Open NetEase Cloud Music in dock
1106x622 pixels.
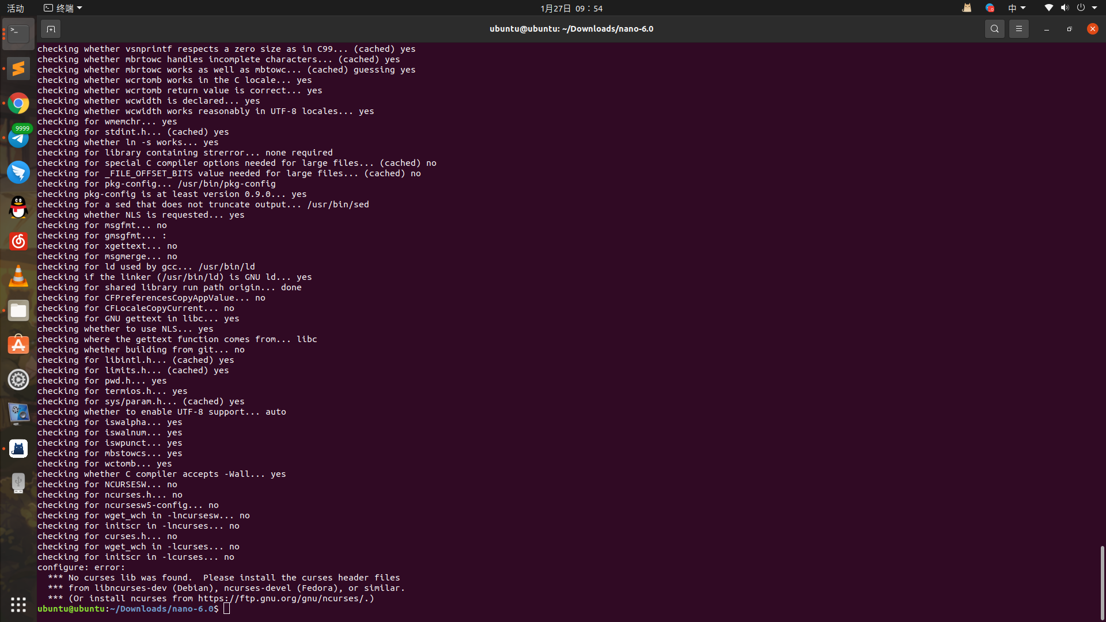pos(18,241)
